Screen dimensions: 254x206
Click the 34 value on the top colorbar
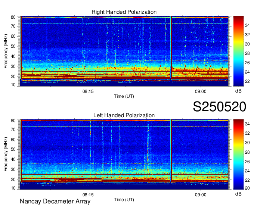coord(247,25)
